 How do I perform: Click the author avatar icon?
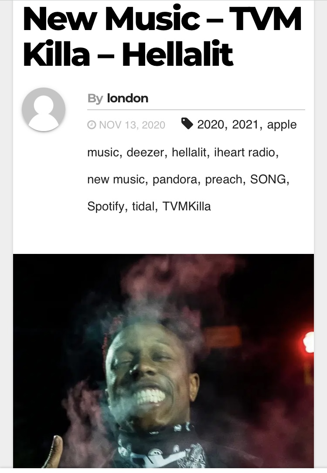click(44, 109)
